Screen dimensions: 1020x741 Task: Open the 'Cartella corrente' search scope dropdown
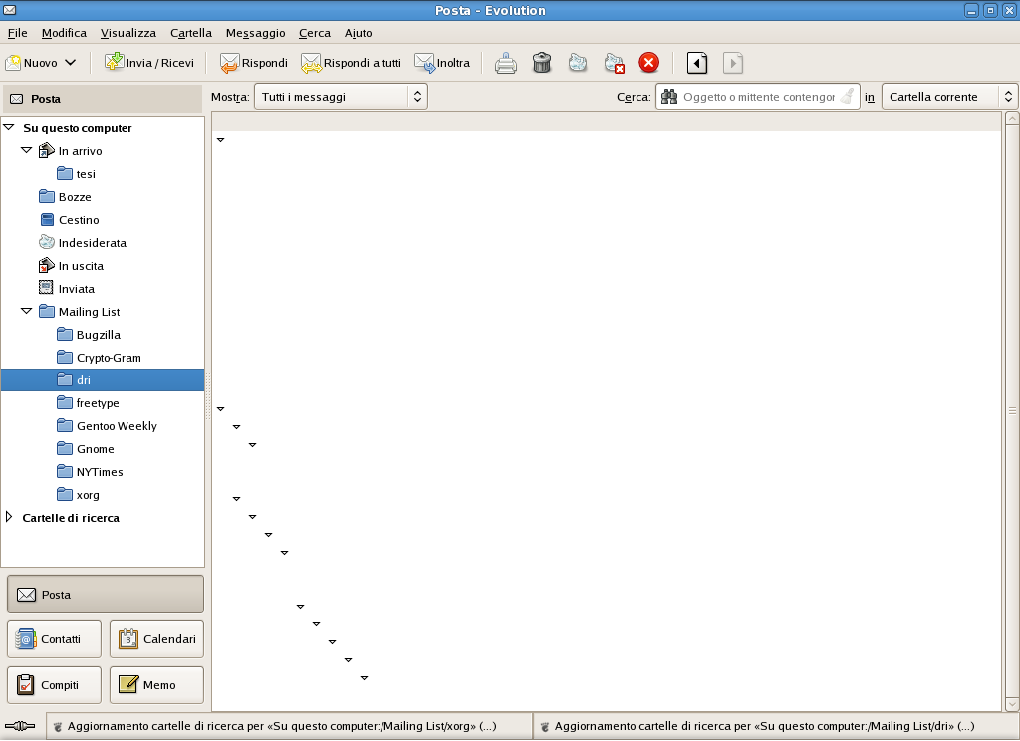[x=948, y=97]
